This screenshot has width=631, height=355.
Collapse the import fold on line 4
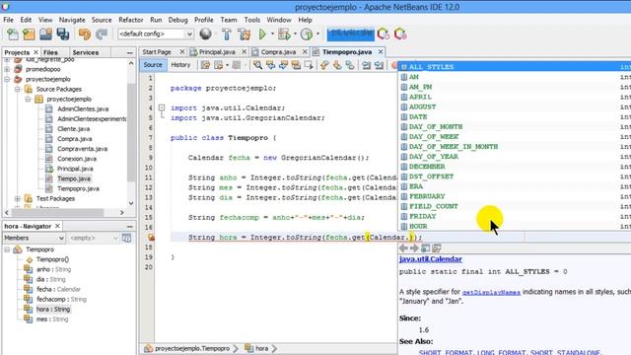[162, 107]
